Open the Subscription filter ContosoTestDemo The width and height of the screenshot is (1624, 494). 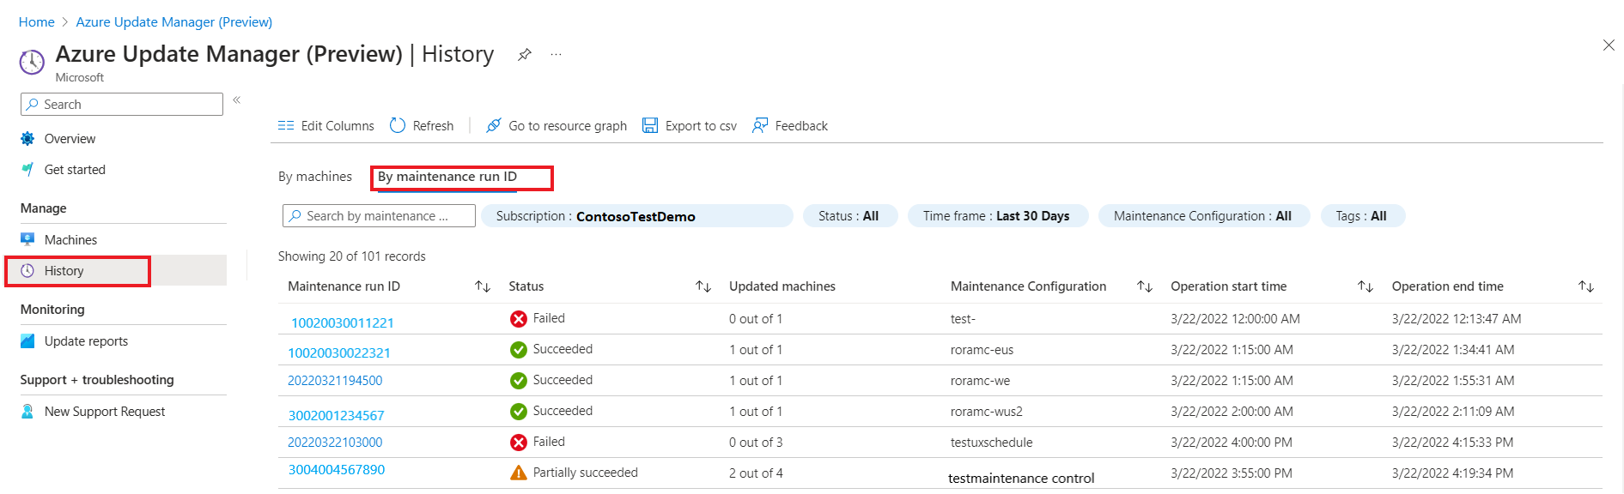pos(636,216)
